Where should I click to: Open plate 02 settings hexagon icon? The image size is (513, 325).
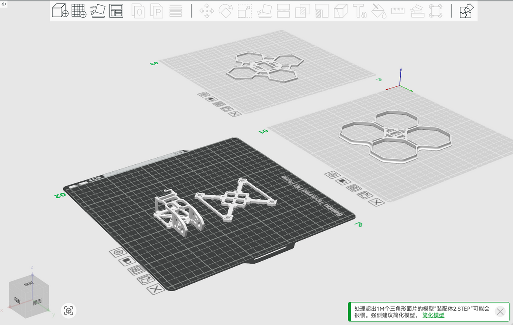(118, 252)
